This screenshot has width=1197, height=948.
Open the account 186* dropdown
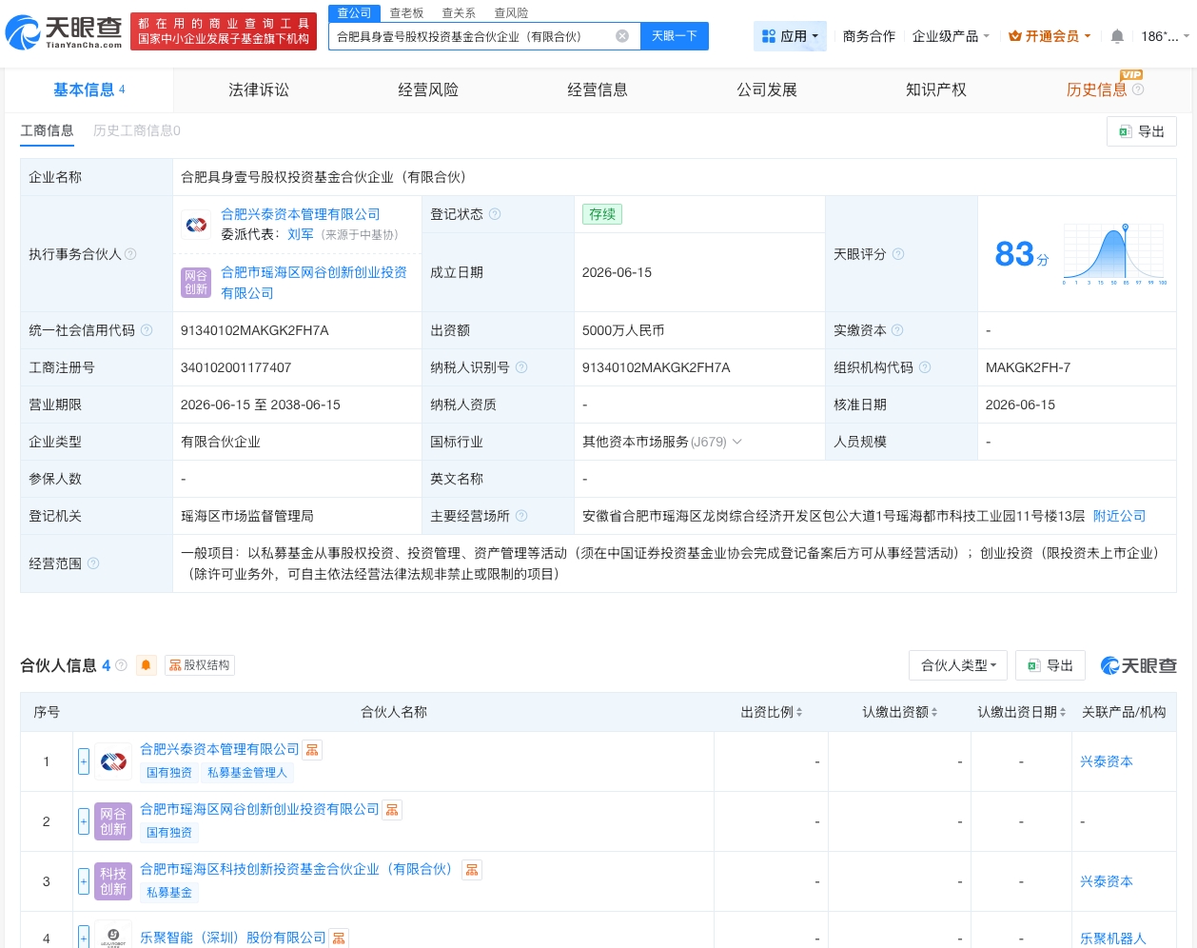[x=1166, y=36]
